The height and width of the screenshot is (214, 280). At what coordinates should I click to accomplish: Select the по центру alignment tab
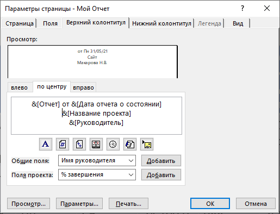click(x=52, y=87)
